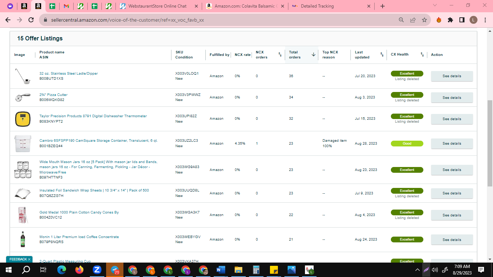Open Chrome's tab search dropdown
The height and width of the screenshot is (277, 493).
[435, 6]
